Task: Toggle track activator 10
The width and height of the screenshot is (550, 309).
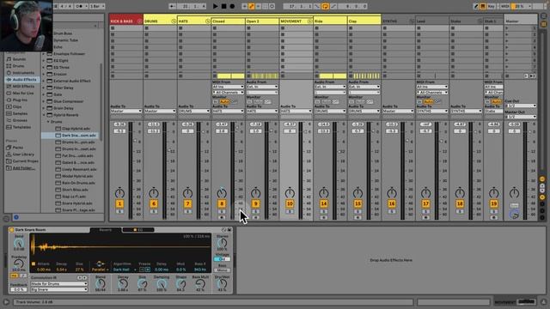Action: point(290,203)
